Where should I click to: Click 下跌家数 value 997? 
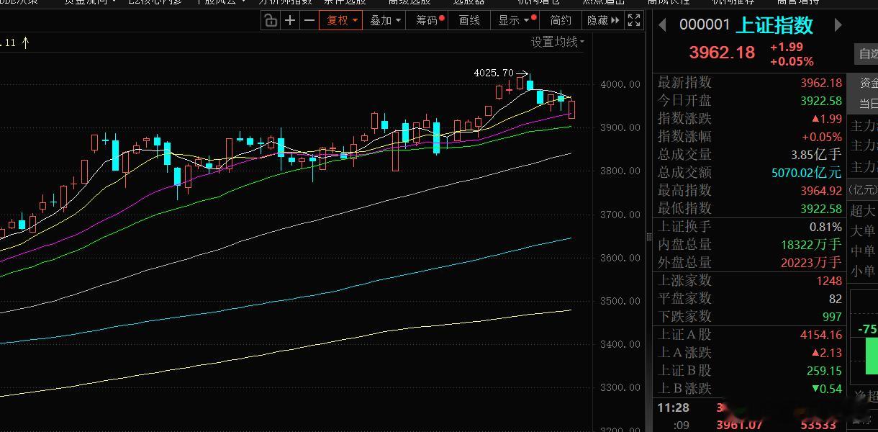tap(832, 317)
